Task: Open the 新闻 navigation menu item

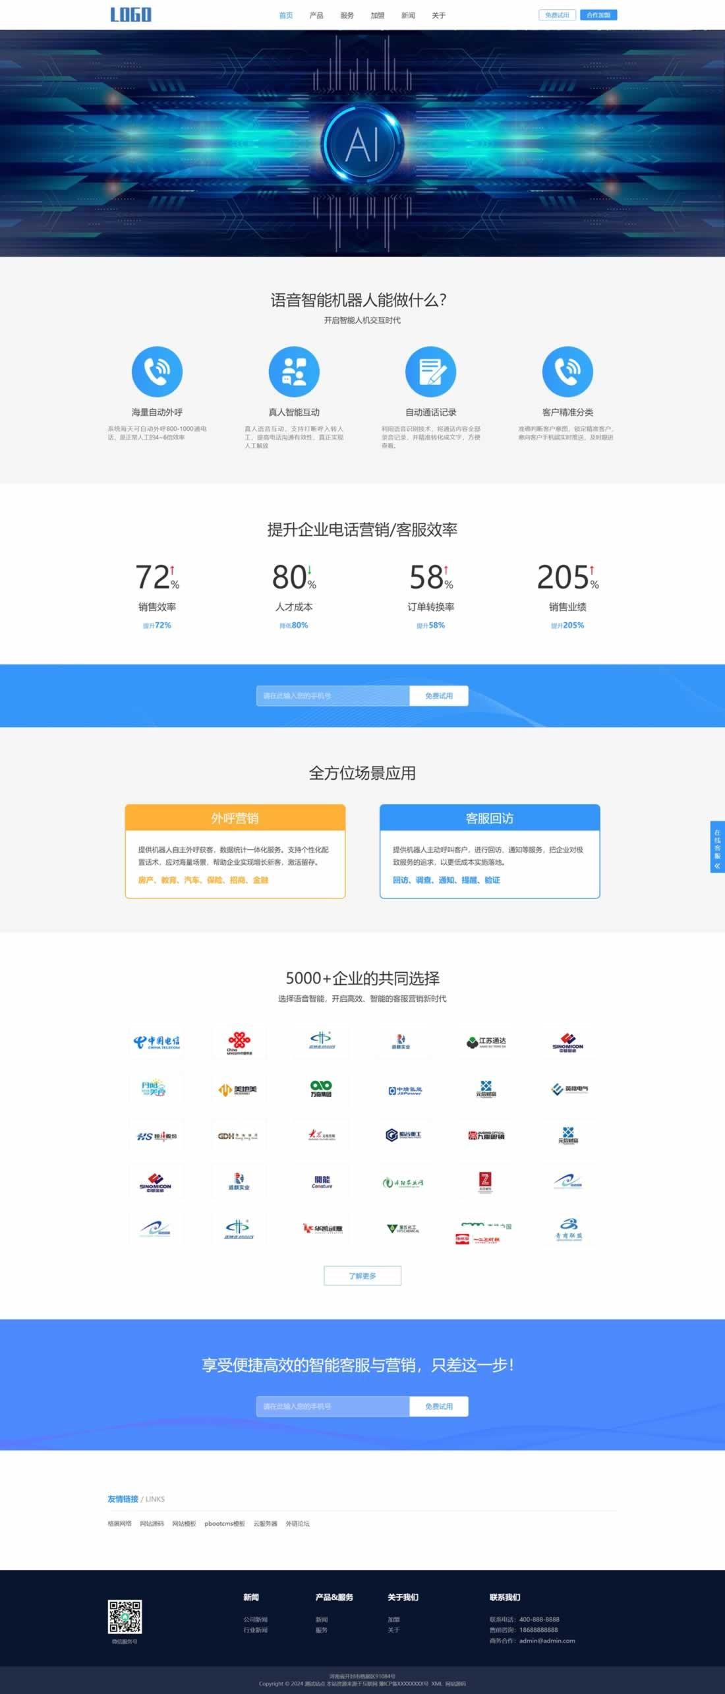Action: tap(408, 15)
